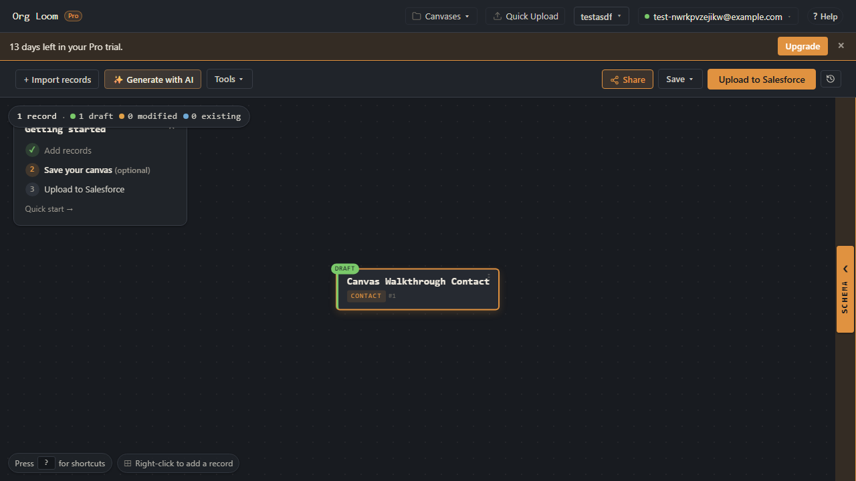Screen dimensions: 856x481
Task: Click Import records button
Action: point(58,79)
